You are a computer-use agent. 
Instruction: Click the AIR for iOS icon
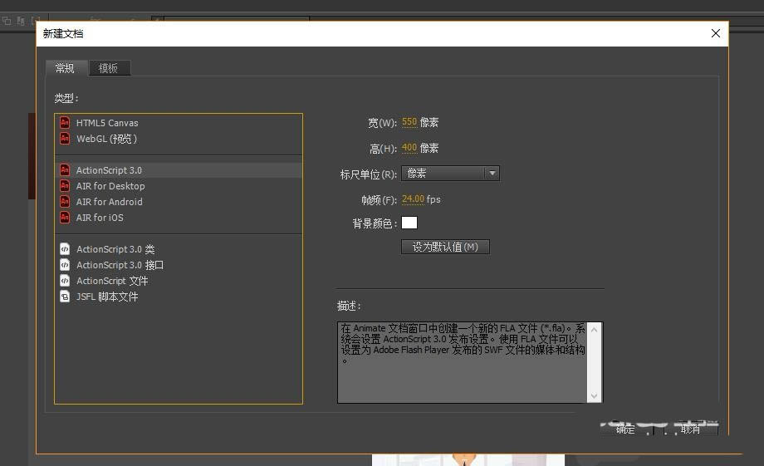(x=65, y=218)
